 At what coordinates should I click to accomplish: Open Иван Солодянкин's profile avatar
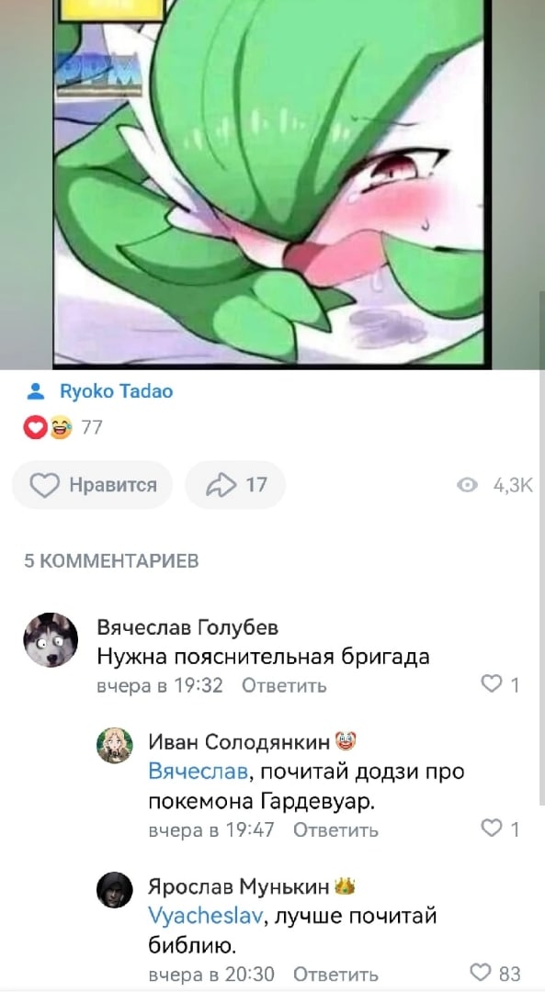coord(115,745)
